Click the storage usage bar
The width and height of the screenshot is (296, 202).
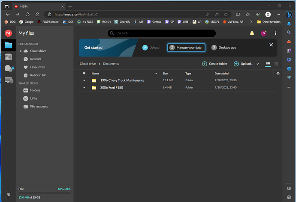[x=45, y=193]
